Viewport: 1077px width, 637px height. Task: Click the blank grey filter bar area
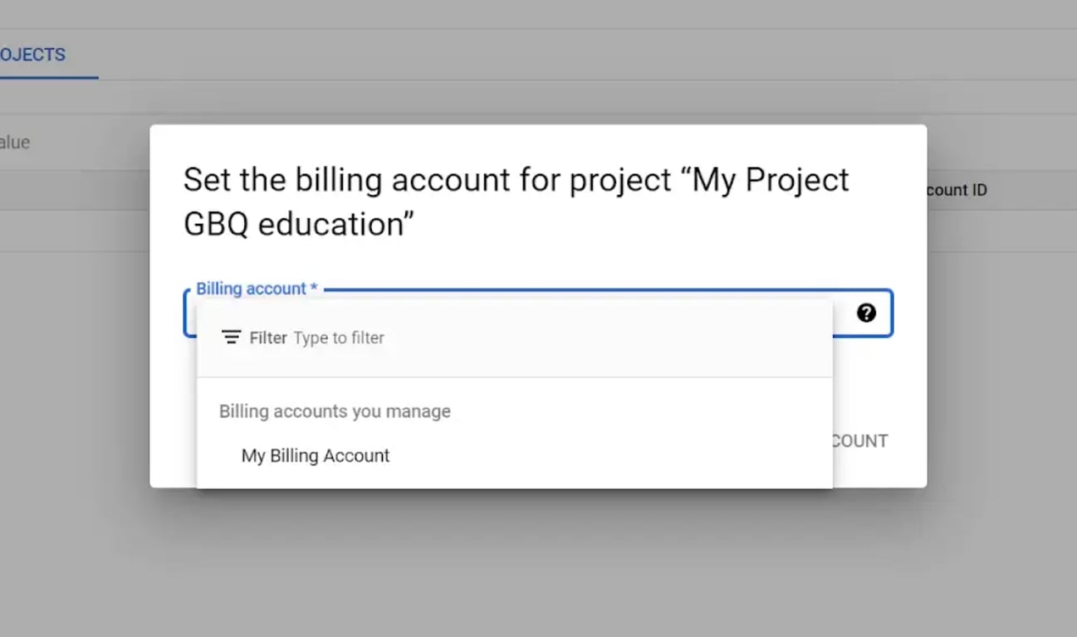point(606,338)
